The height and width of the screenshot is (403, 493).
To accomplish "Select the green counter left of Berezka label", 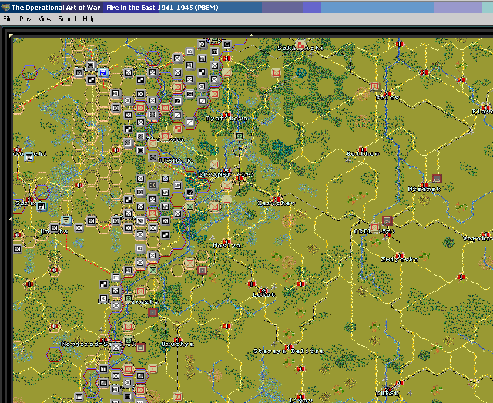I will 128,298.
